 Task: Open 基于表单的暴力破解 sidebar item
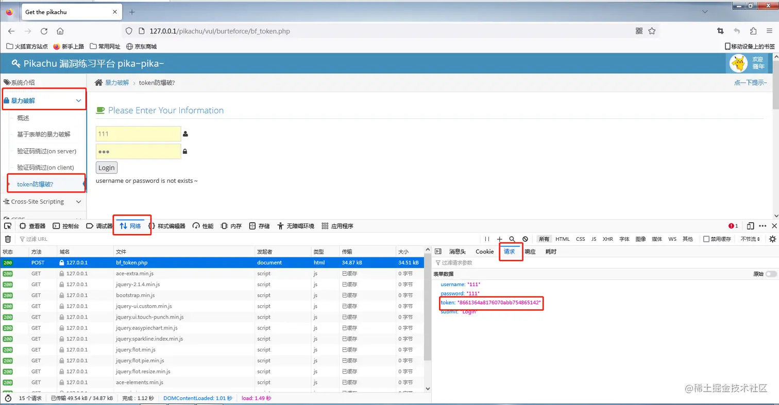(x=44, y=134)
